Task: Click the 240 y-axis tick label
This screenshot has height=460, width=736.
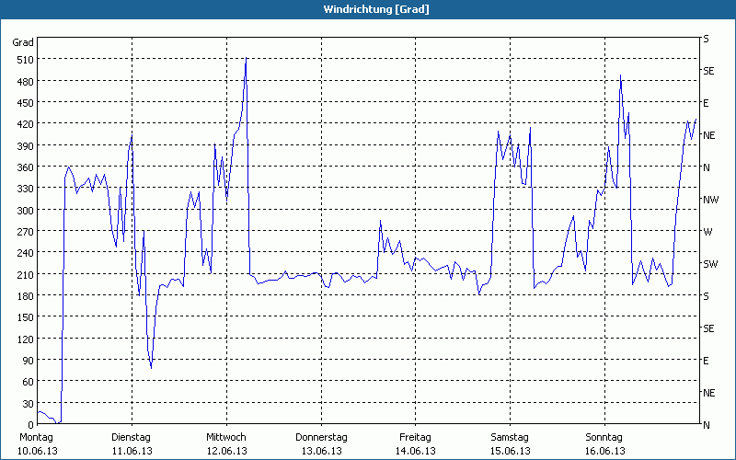Action: pos(25,254)
